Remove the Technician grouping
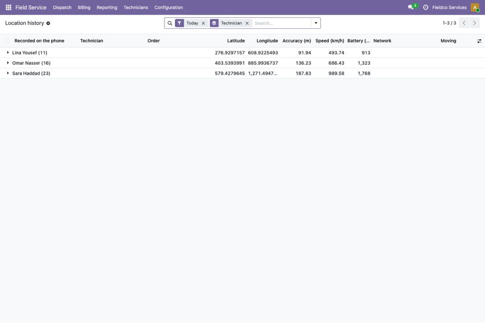 click(x=247, y=23)
